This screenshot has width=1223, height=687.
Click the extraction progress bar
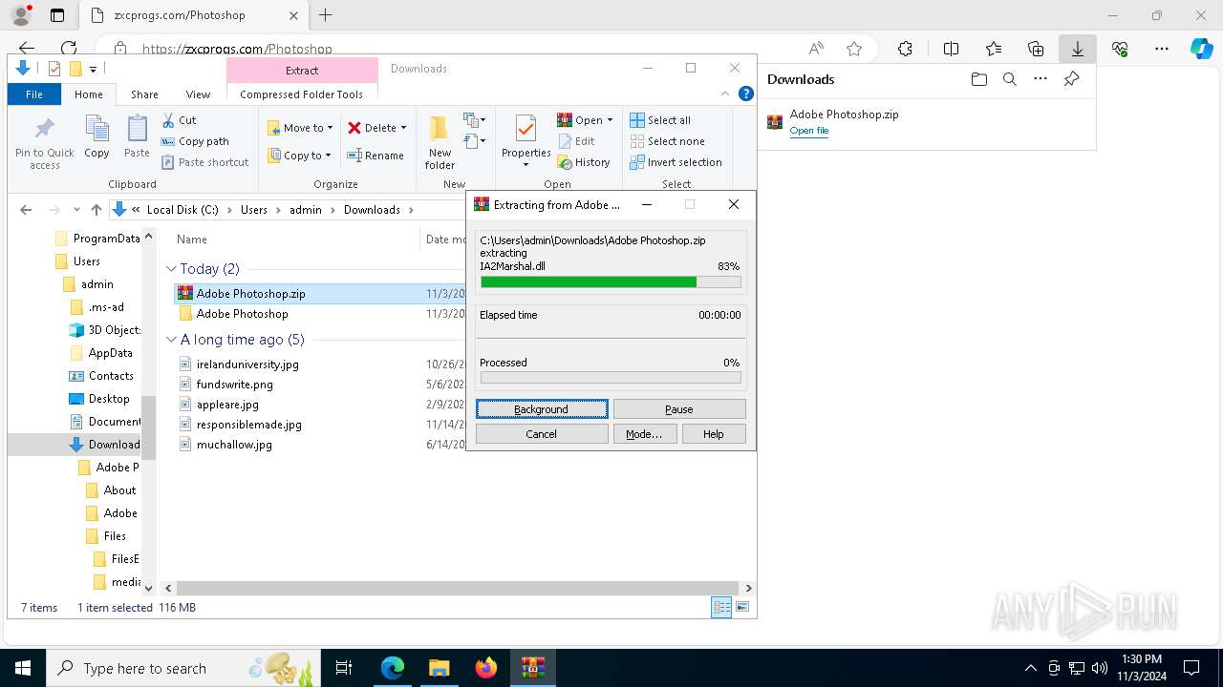611,282
